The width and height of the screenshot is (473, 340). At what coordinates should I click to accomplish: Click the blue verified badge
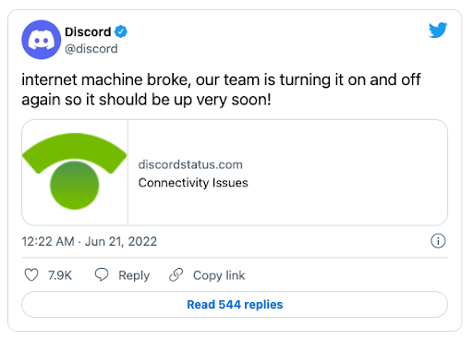click(121, 31)
